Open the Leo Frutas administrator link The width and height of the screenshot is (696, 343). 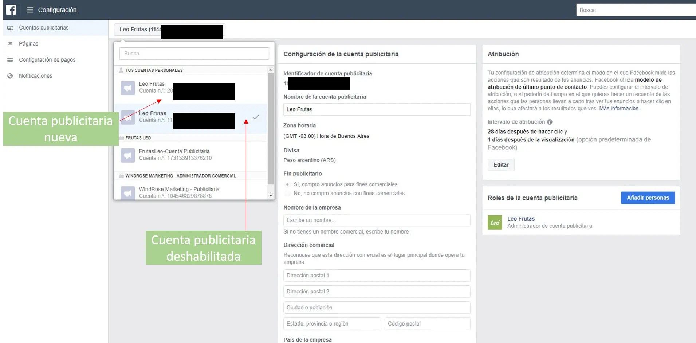pos(521,219)
